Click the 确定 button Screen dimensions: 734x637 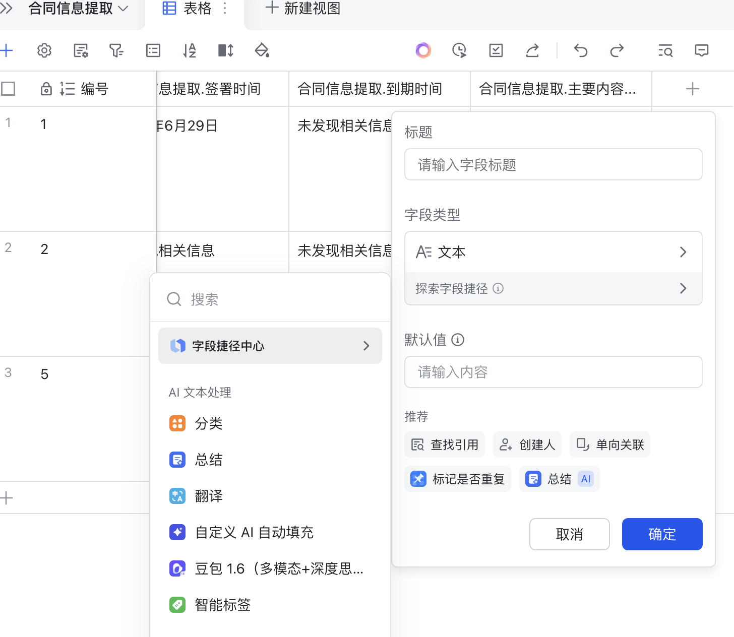(x=662, y=534)
